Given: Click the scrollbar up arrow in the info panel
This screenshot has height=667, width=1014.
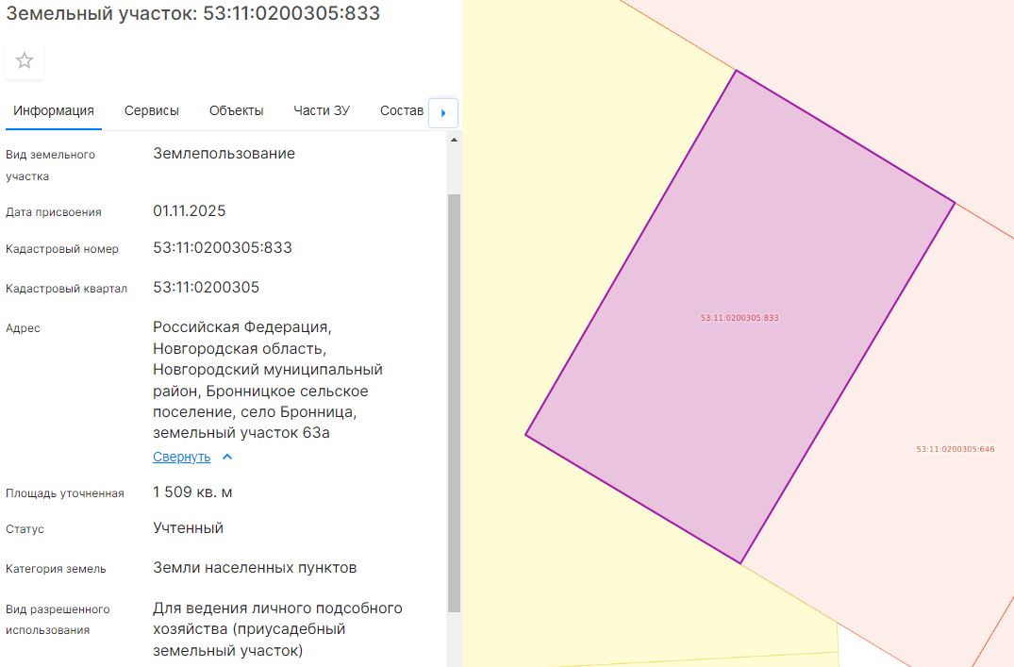Looking at the screenshot, I should coord(454,140).
